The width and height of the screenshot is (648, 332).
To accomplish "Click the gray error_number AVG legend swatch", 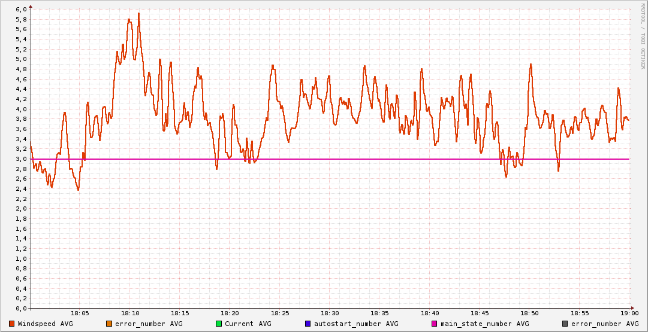I will pyautogui.click(x=565, y=324).
